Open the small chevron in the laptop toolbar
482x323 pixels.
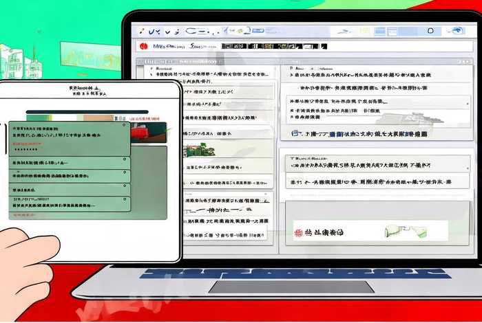click(167, 32)
